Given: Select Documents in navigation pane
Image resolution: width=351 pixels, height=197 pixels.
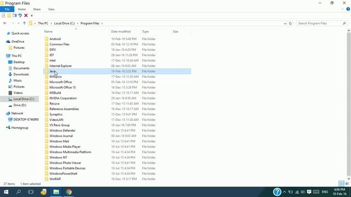Looking at the screenshot, I should point(21,68).
